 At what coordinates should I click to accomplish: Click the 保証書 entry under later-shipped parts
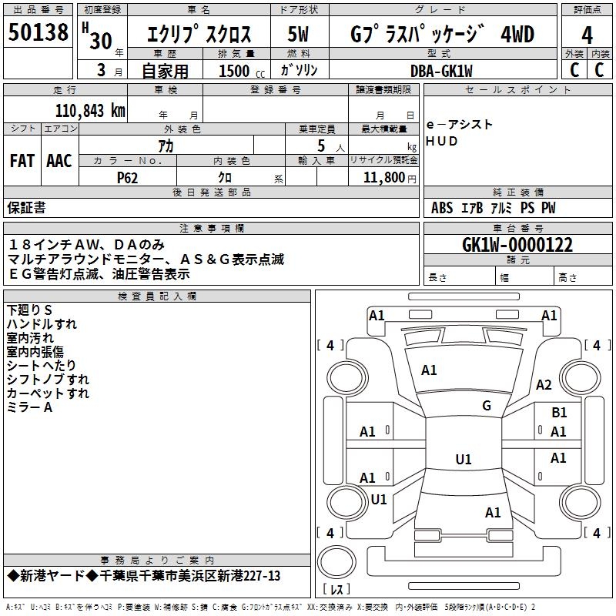pos(26,208)
